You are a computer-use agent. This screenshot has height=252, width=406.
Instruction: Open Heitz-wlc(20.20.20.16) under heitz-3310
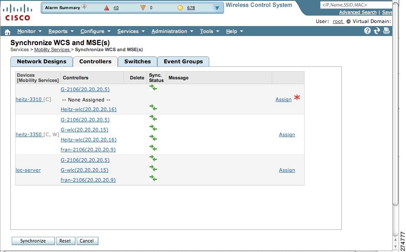pos(88,109)
